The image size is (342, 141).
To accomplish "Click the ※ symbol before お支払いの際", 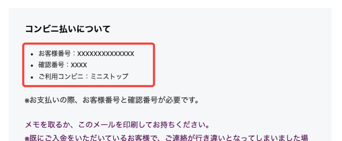I will tap(27, 101).
